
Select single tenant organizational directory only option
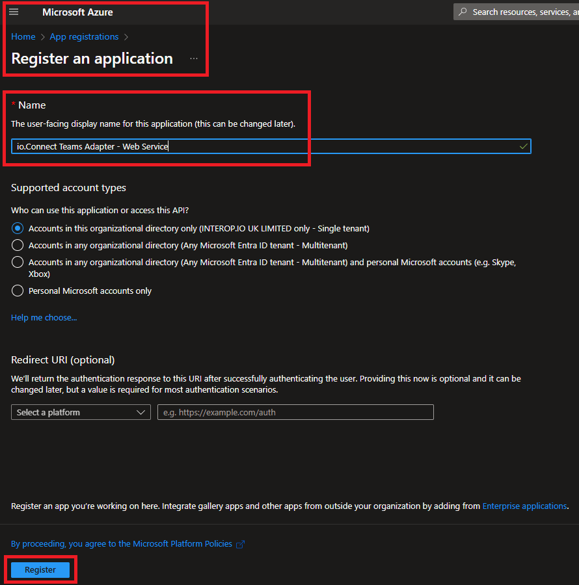point(18,229)
